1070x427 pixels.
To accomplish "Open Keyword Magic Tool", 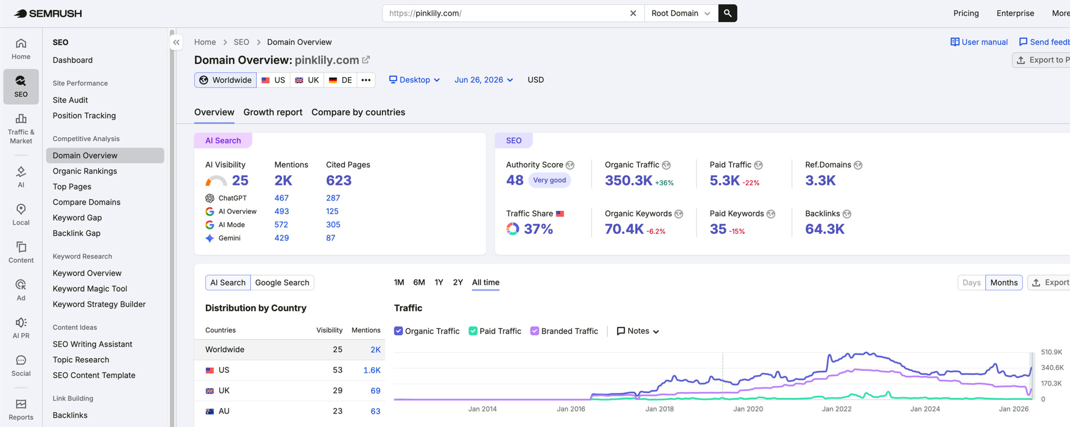I will coord(90,289).
